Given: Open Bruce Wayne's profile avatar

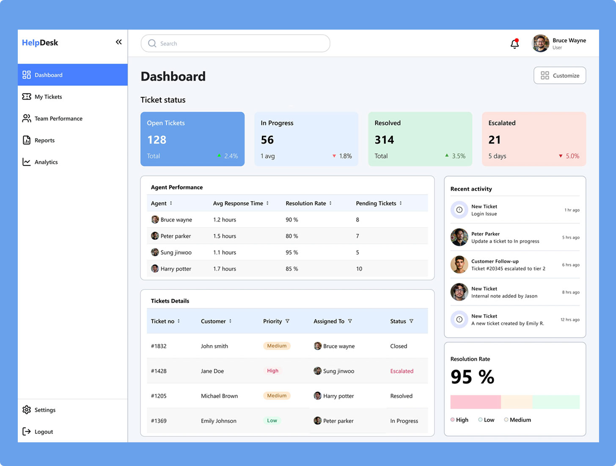Looking at the screenshot, I should click(x=540, y=43).
